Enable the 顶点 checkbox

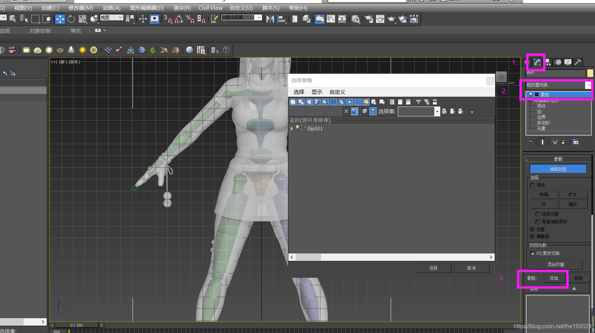[x=532, y=185]
